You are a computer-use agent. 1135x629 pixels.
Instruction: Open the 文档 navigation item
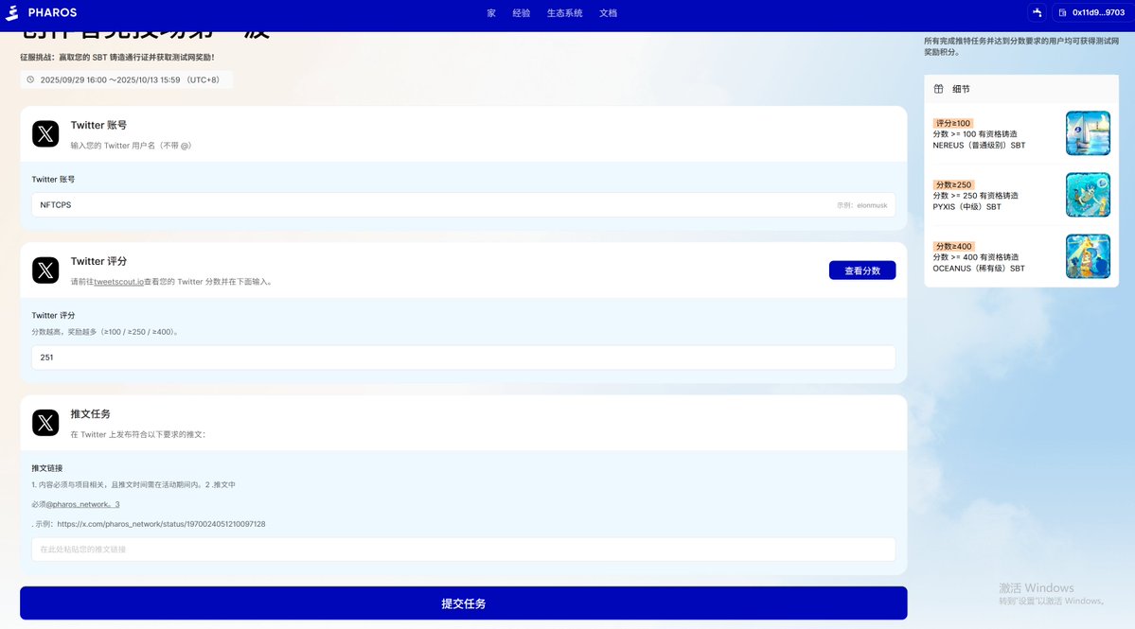(x=608, y=13)
